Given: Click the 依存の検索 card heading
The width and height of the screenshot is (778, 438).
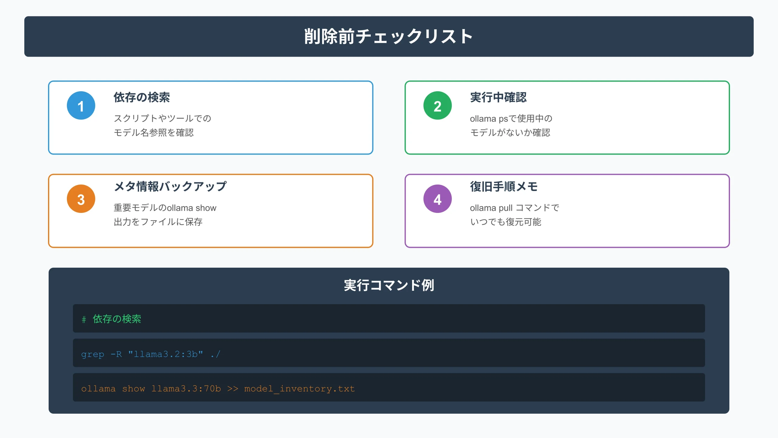Looking at the screenshot, I should 142,97.
